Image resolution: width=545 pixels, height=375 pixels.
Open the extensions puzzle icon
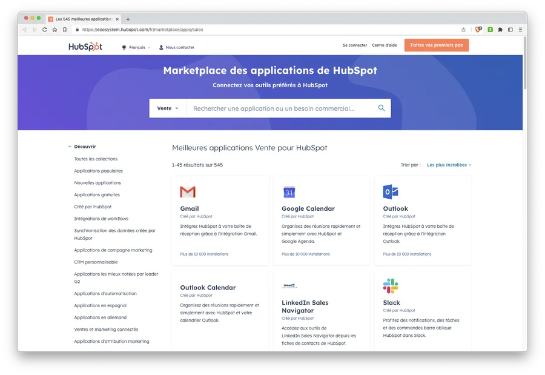[500, 30]
